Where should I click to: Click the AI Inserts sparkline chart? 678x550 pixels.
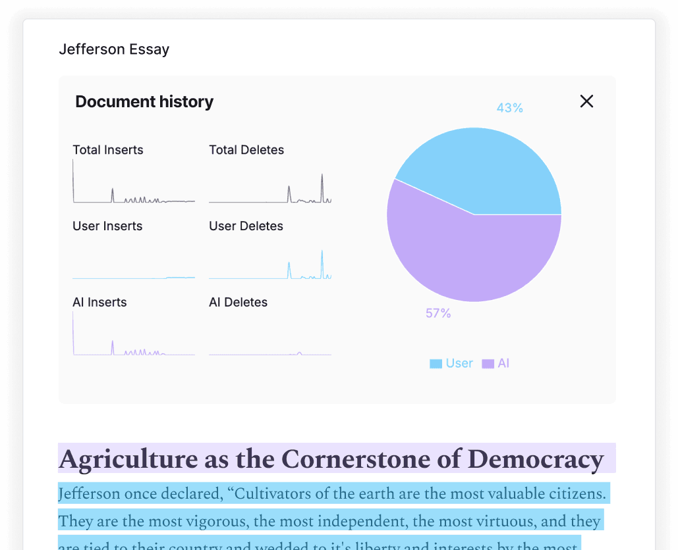(x=134, y=334)
